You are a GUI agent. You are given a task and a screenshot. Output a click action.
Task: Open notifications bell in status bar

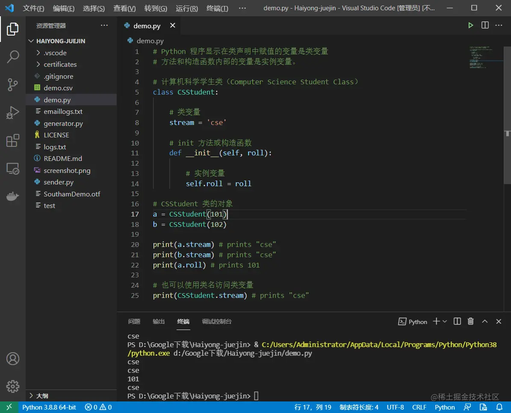[499, 407]
